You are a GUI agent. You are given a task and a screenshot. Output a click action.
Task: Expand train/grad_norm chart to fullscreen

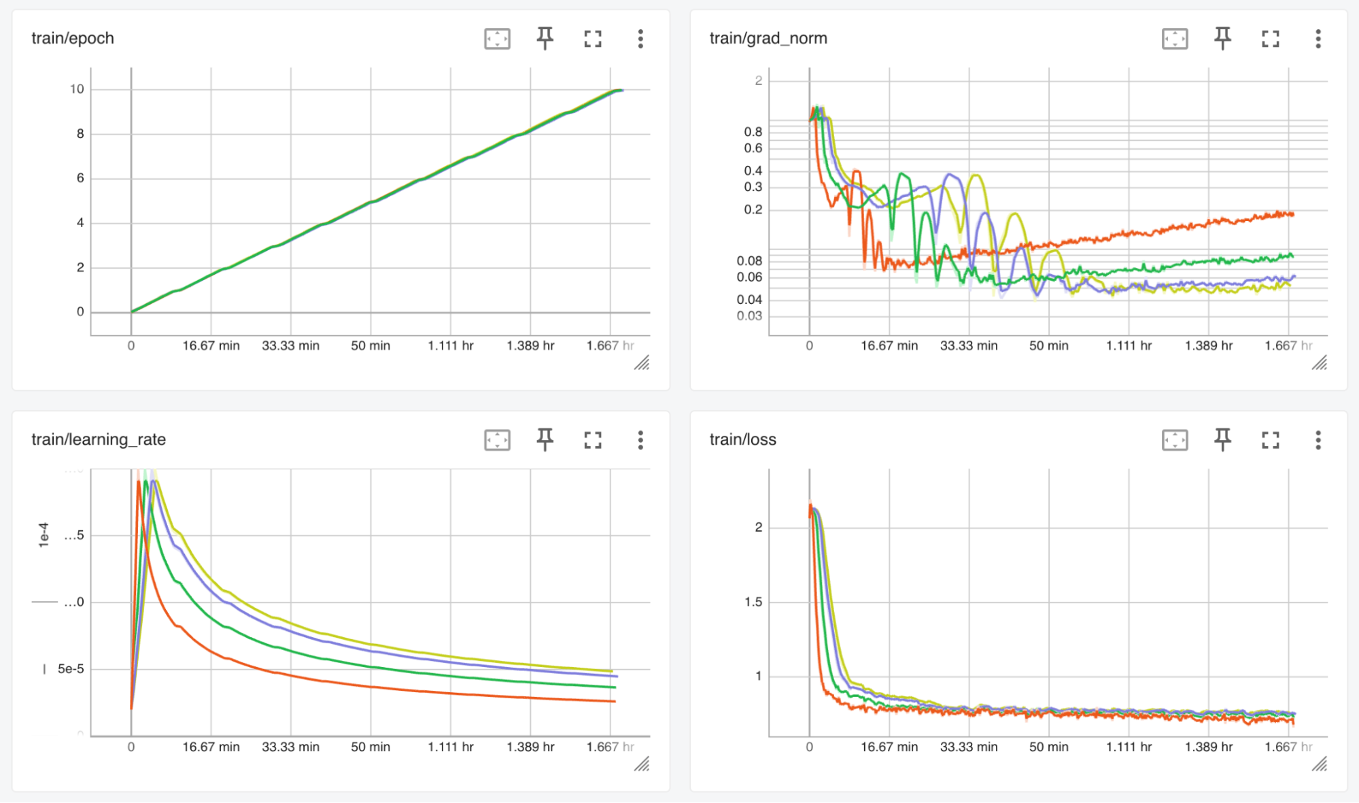[1270, 39]
